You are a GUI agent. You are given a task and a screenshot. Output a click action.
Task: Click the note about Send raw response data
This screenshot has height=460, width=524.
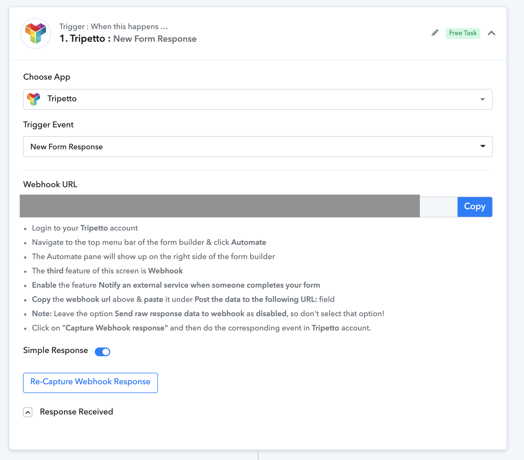[x=208, y=314]
